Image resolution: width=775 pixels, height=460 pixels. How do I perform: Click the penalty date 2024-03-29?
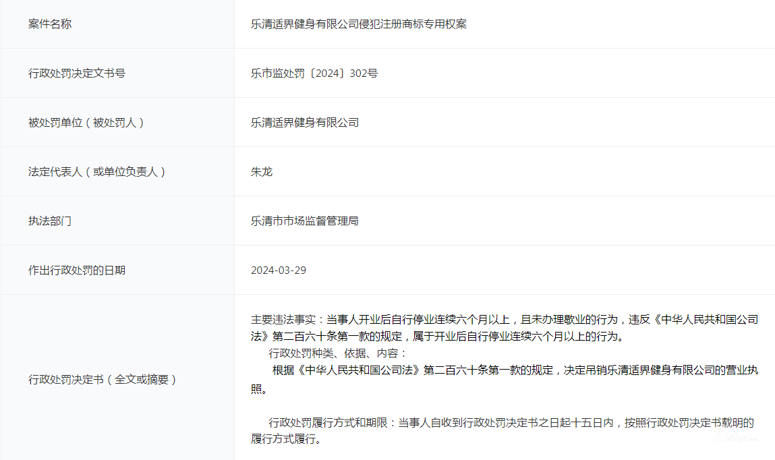pyautogui.click(x=279, y=270)
